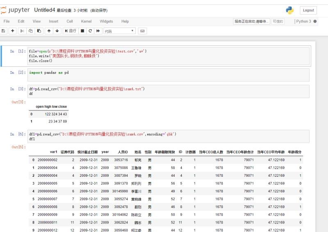The image size is (328, 232).
Task: Restart kernel and rerun all with the fast-forward icon
Action: pyautogui.click(x=98, y=31)
